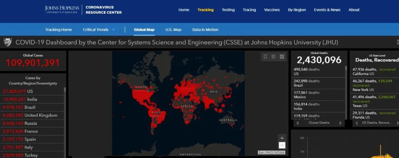Select the Tracking nav item

pos(205,10)
